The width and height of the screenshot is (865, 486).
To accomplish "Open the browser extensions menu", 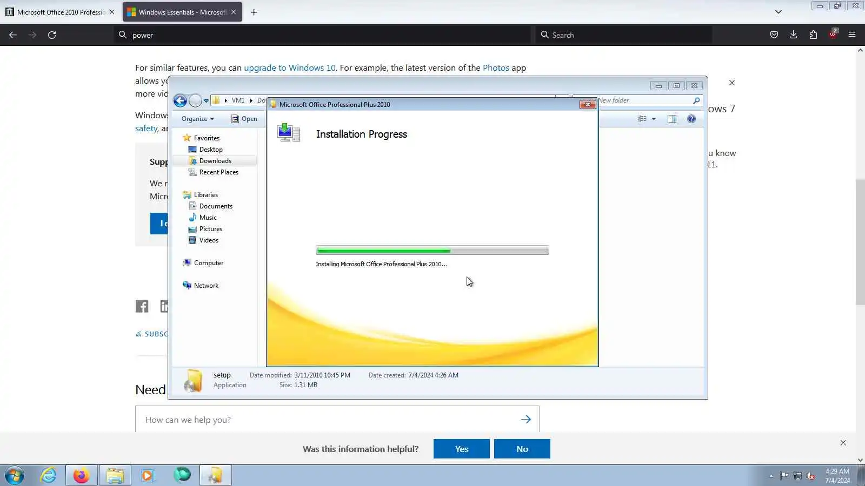I will click(x=813, y=35).
